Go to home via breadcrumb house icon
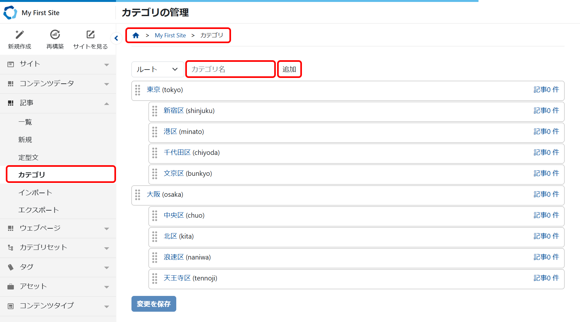580x322 pixels. (136, 35)
